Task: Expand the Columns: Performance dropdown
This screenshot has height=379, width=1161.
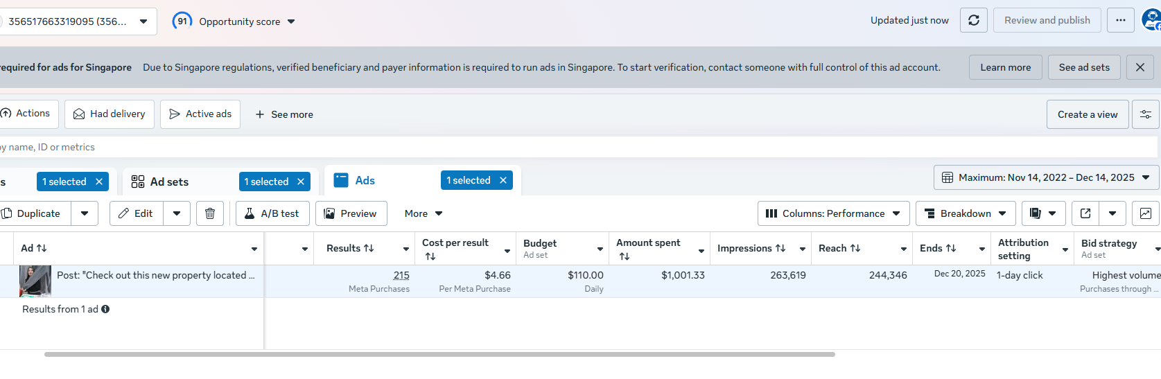Action: pyautogui.click(x=834, y=213)
